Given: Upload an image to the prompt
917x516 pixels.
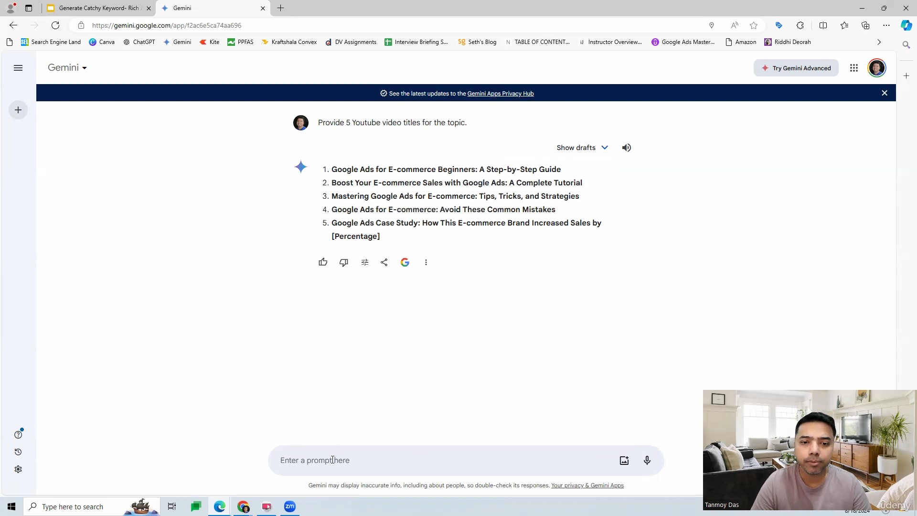Looking at the screenshot, I should 624,461.
